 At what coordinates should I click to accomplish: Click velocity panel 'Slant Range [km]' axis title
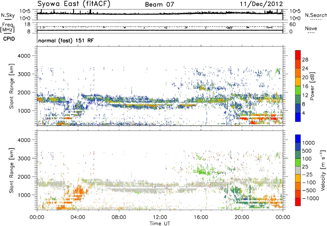tap(11, 170)
